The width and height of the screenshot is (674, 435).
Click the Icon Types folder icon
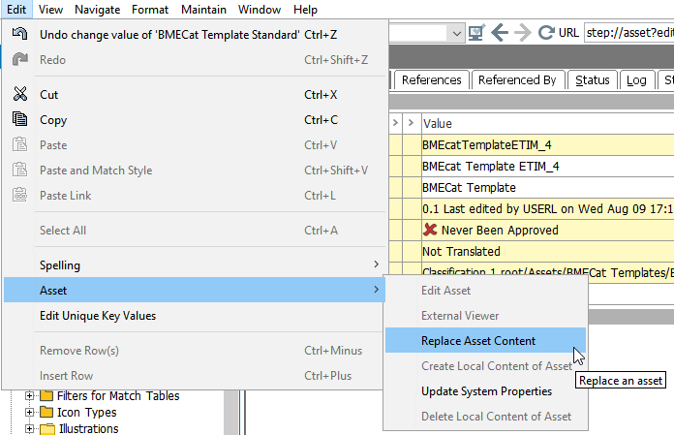pos(46,413)
